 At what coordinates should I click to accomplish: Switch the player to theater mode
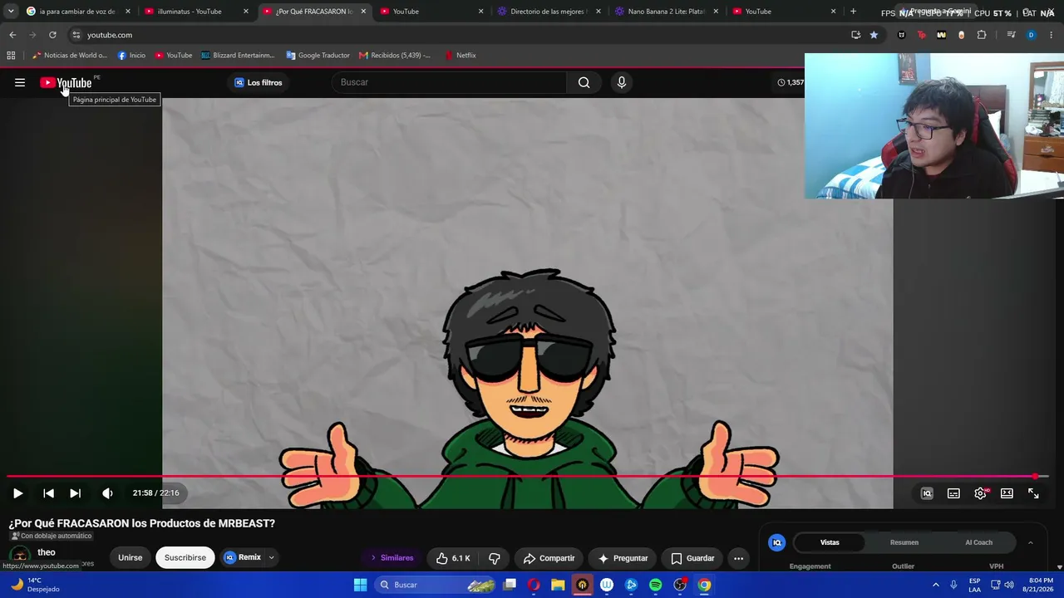pyautogui.click(x=1007, y=493)
